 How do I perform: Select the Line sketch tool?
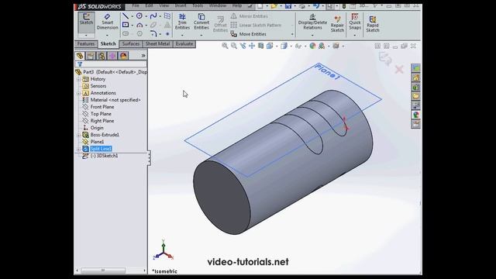coord(126,15)
